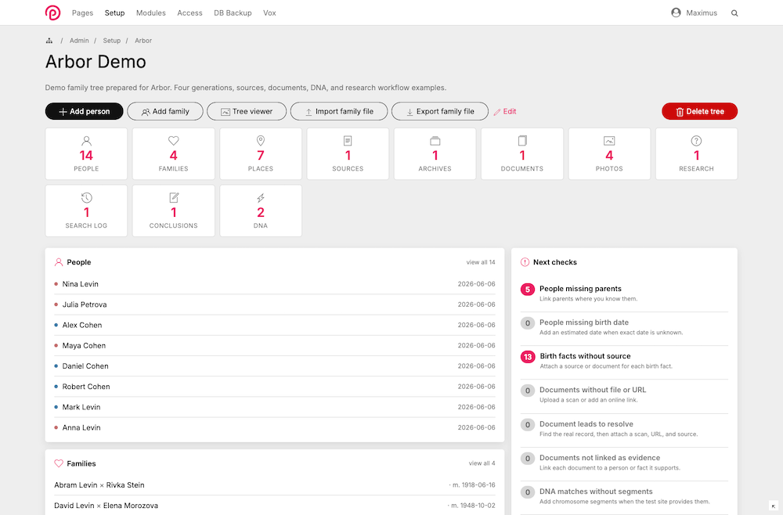Click view all 14 people link
Image resolution: width=783 pixels, height=515 pixels.
(x=481, y=262)
